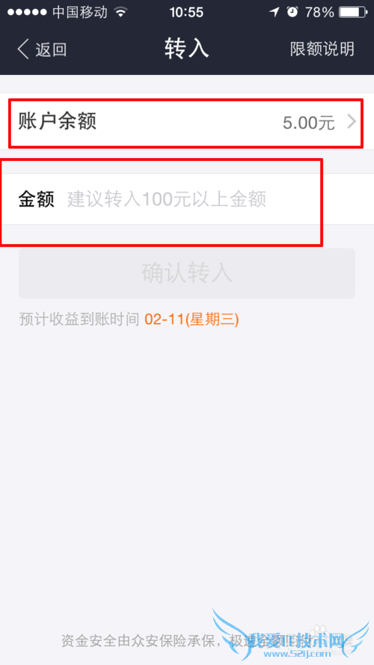Tap the 10:55 clock in status bar

click(x=187, y=13)
